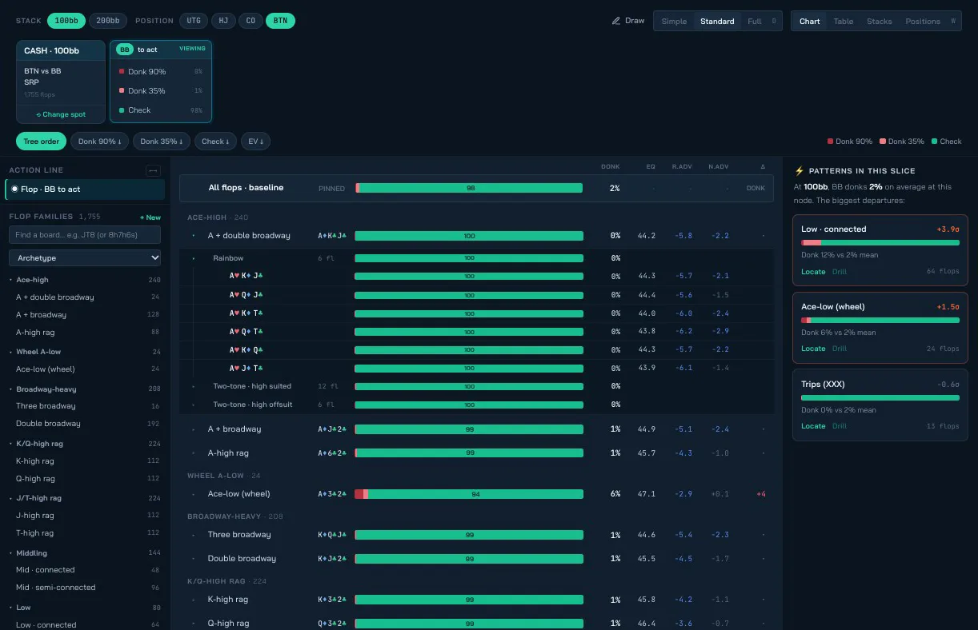This screenshot has height=630, width=978.
Task: Select Mid · semi-connected in sidebar
Action: pos(85,588)
